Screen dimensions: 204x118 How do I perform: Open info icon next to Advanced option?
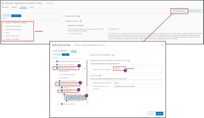point(81,21)
